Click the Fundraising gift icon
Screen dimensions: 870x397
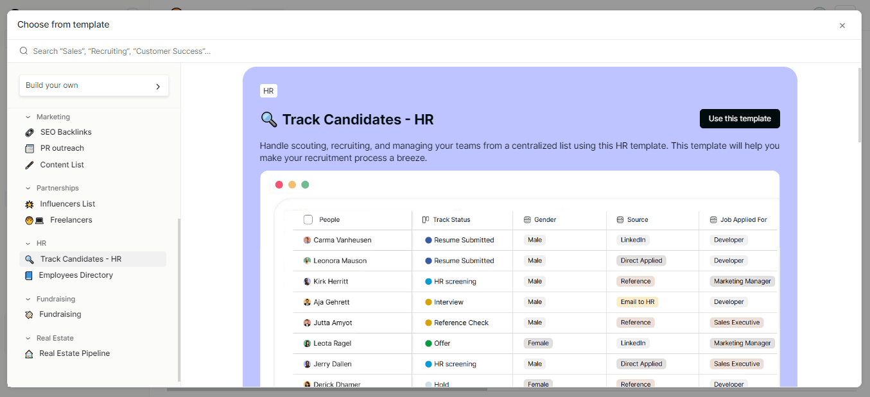[x=30, y=314]
